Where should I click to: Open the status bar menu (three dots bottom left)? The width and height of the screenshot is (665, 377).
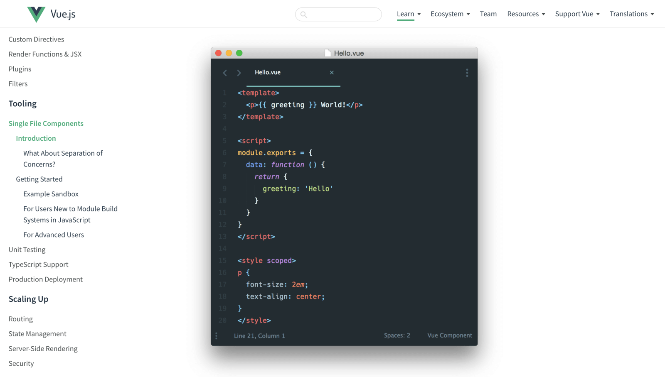[216, 335]
